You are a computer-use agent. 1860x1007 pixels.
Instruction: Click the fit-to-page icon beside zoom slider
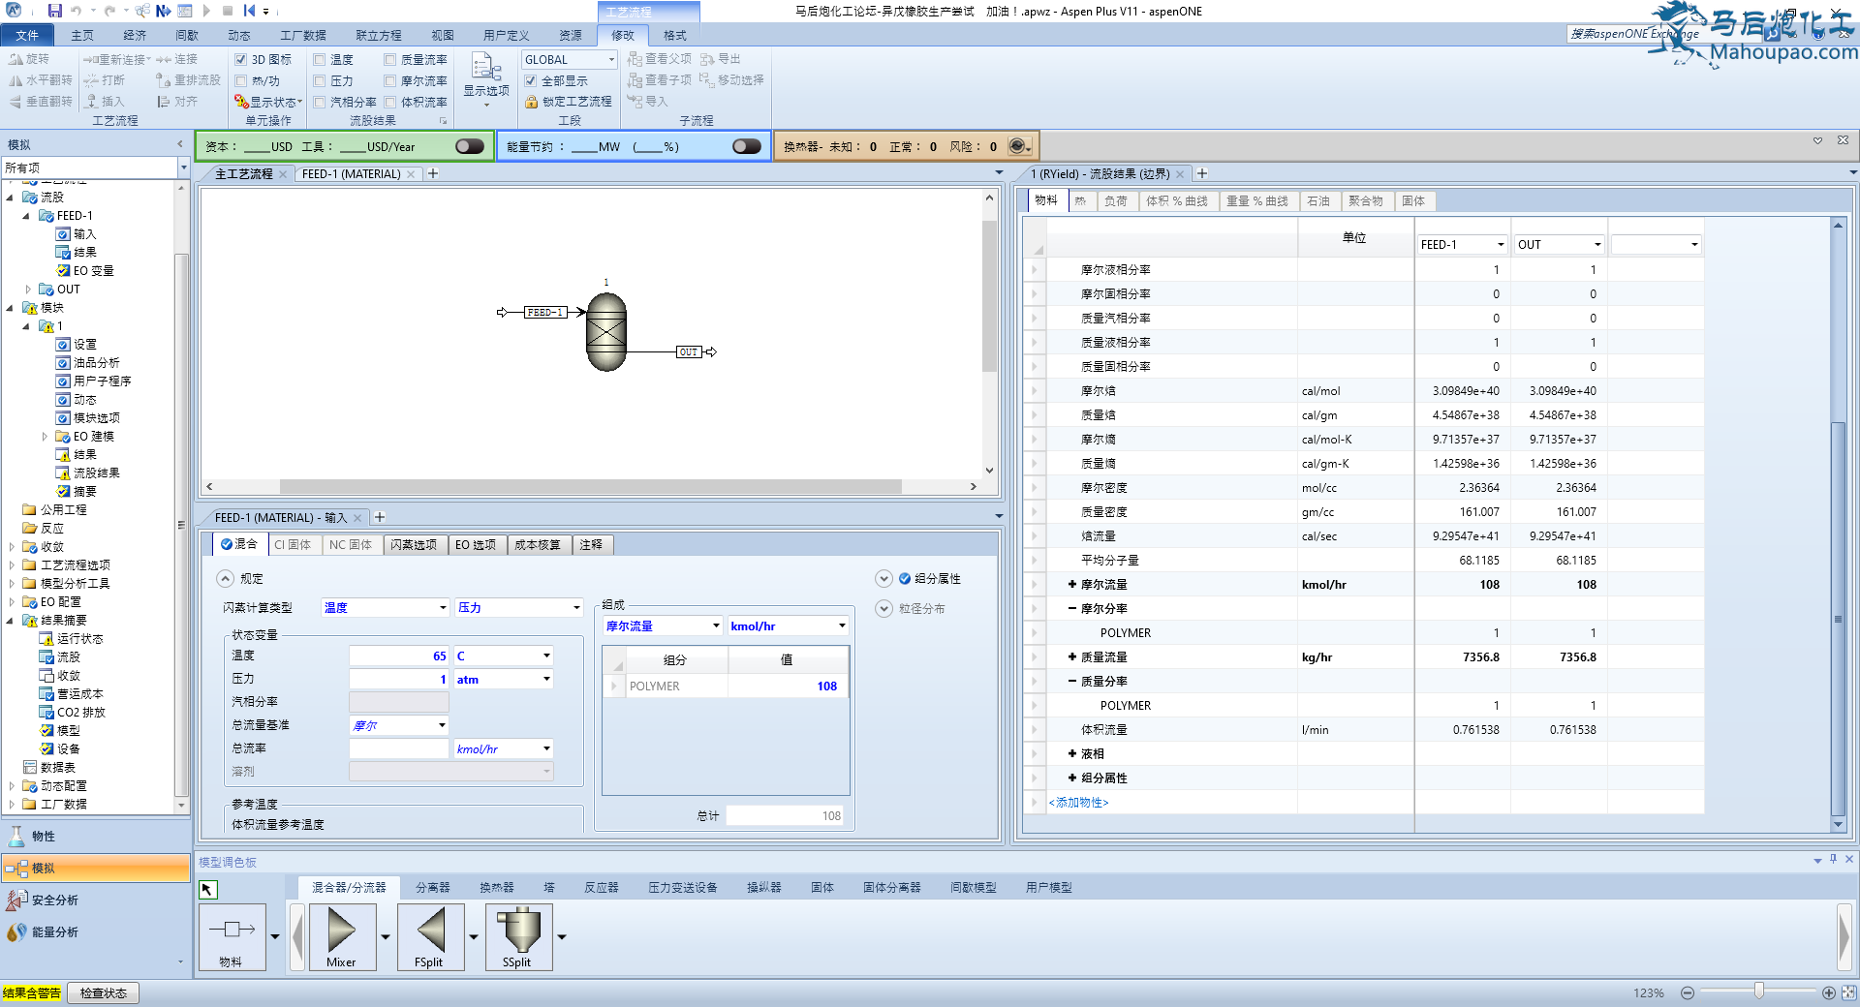pyautogui.click(x=1848, y=992)
